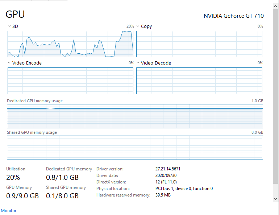This screenshot has width=279, height=215.
Task: Open the Monitor link
Action: tap(9, 211)
